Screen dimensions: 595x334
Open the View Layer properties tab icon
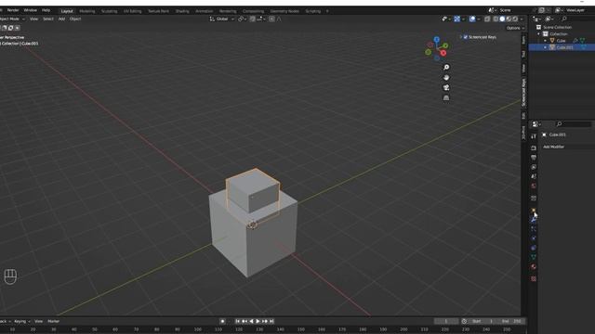coord(534,167)
